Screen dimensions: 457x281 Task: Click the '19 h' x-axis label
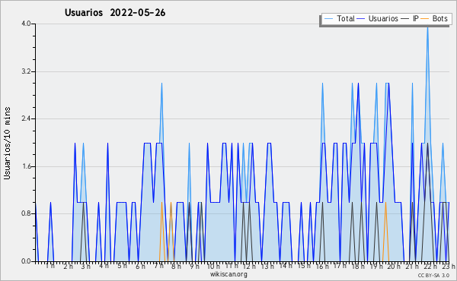point(376,266)
